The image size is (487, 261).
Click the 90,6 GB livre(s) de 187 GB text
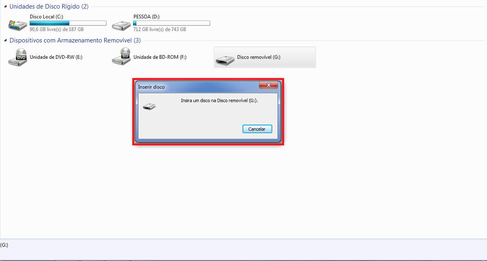pos(56,29)
